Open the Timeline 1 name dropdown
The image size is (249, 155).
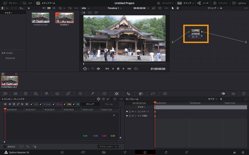click(x=114, y=8)
